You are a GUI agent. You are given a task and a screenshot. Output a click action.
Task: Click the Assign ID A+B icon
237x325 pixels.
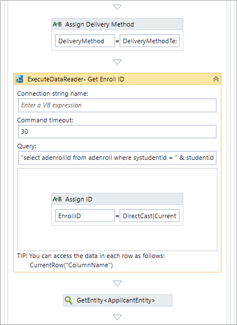57,199
